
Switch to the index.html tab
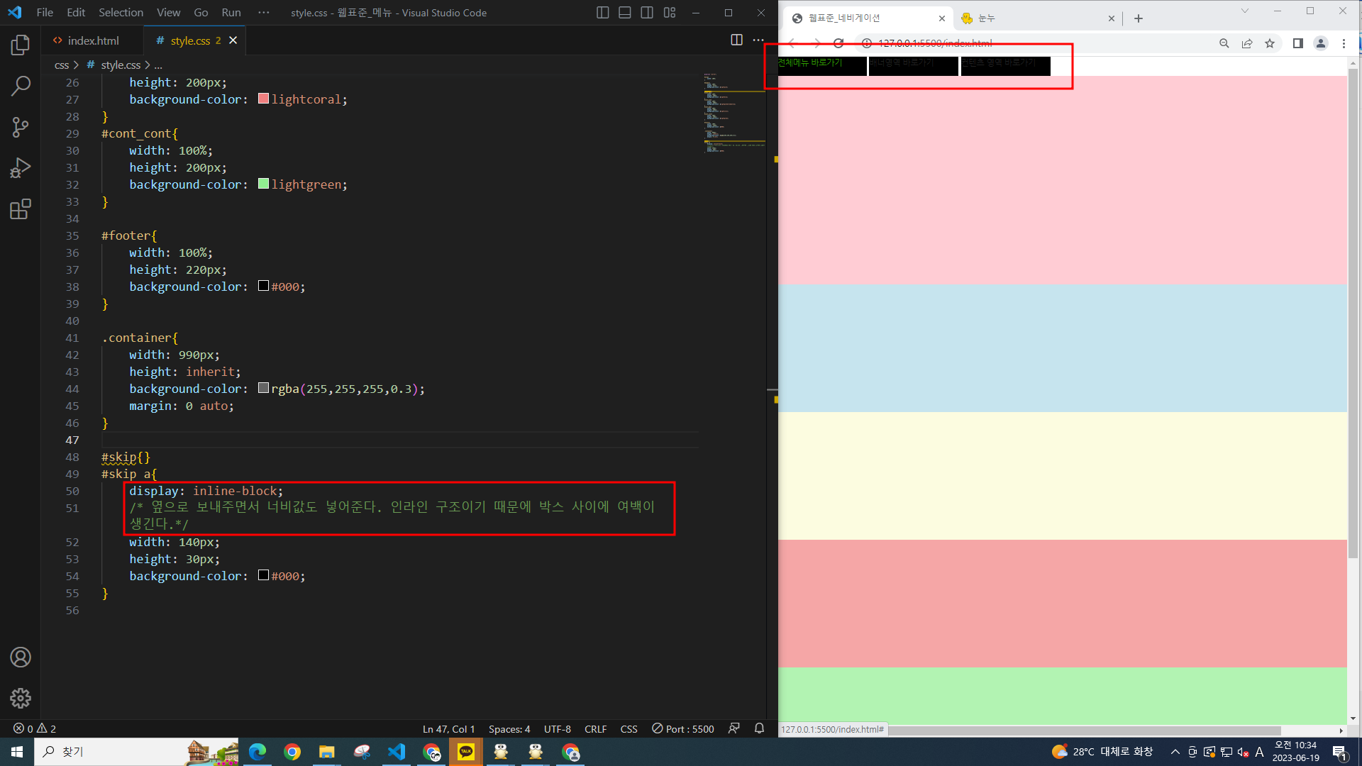(92, 40)
